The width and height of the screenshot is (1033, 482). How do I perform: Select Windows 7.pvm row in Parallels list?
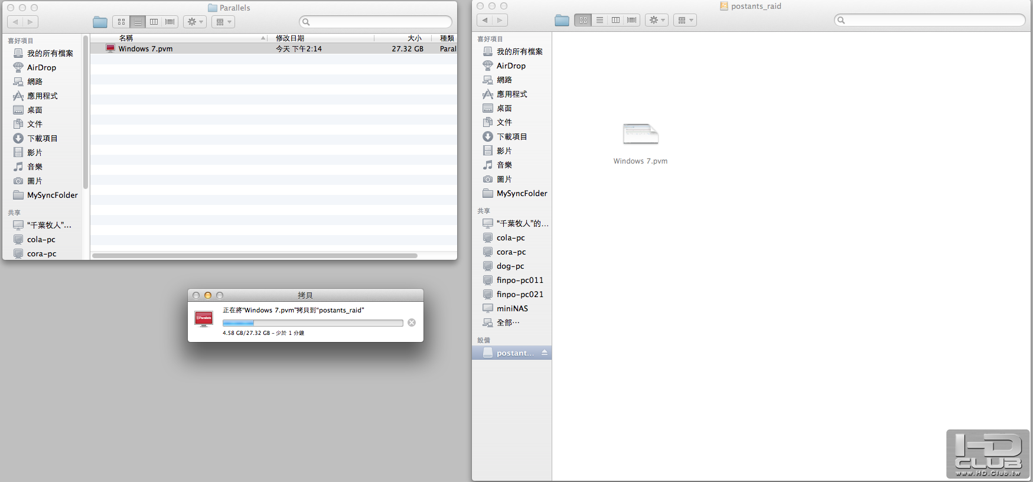273,49
